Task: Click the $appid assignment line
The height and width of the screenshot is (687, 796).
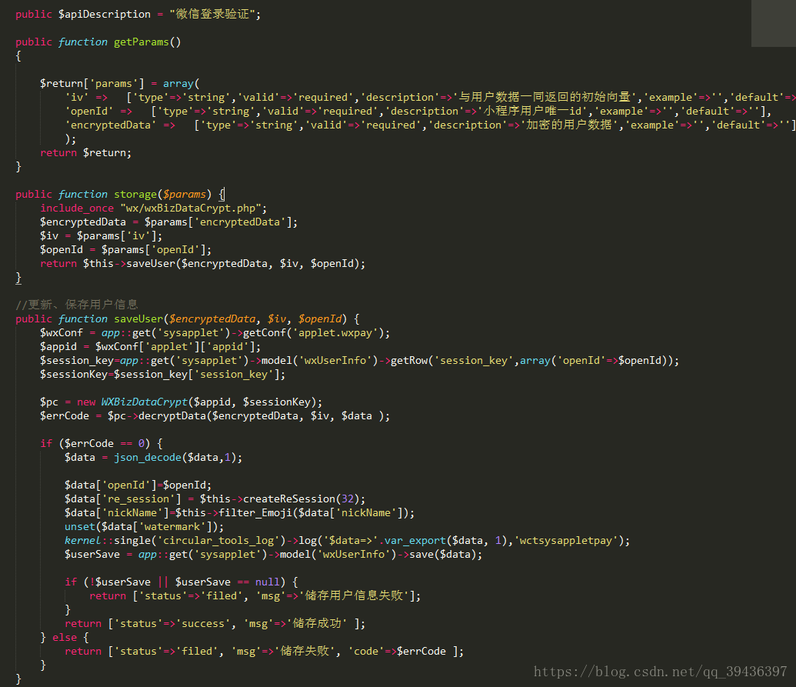Action: (150, 347)
